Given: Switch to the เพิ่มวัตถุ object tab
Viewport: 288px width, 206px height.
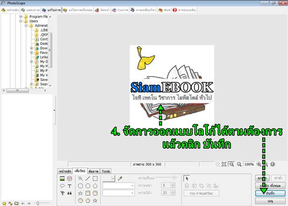Looking at the screenshot, I should pyautogui.click(x=80, y=171).
